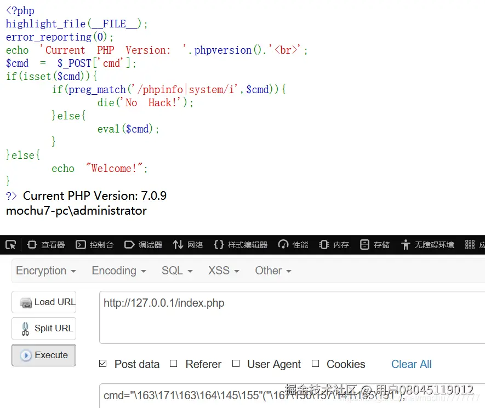Click the 'Current PHP Version: 7.0.9' output text
This screenshot has width=485, height=408.
95,196
